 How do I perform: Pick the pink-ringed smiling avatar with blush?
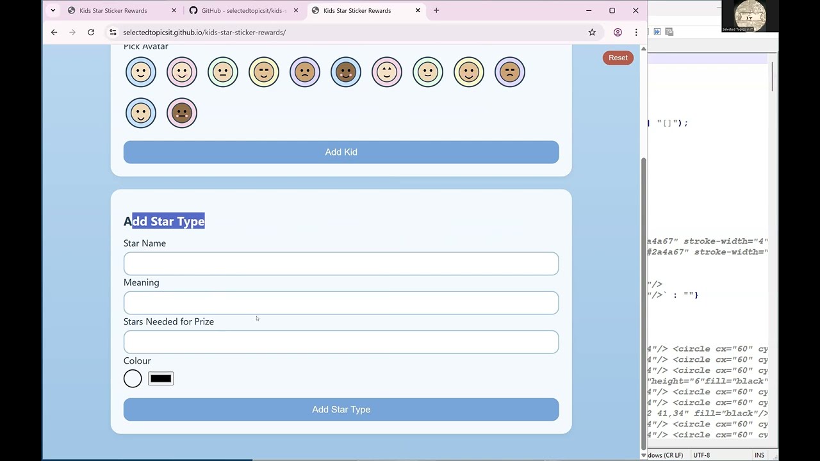[182, 72]
